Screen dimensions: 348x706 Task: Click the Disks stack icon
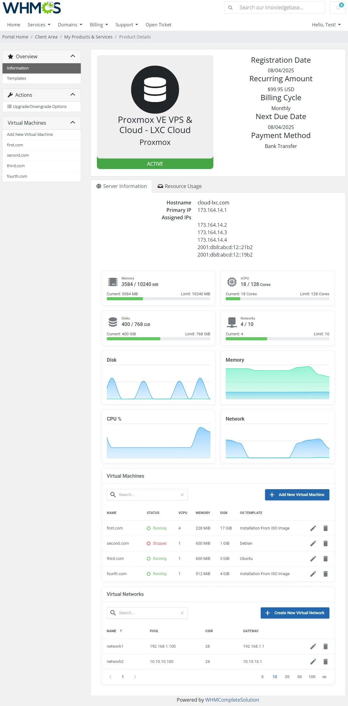pyautogui.click(x=113, y=322)
